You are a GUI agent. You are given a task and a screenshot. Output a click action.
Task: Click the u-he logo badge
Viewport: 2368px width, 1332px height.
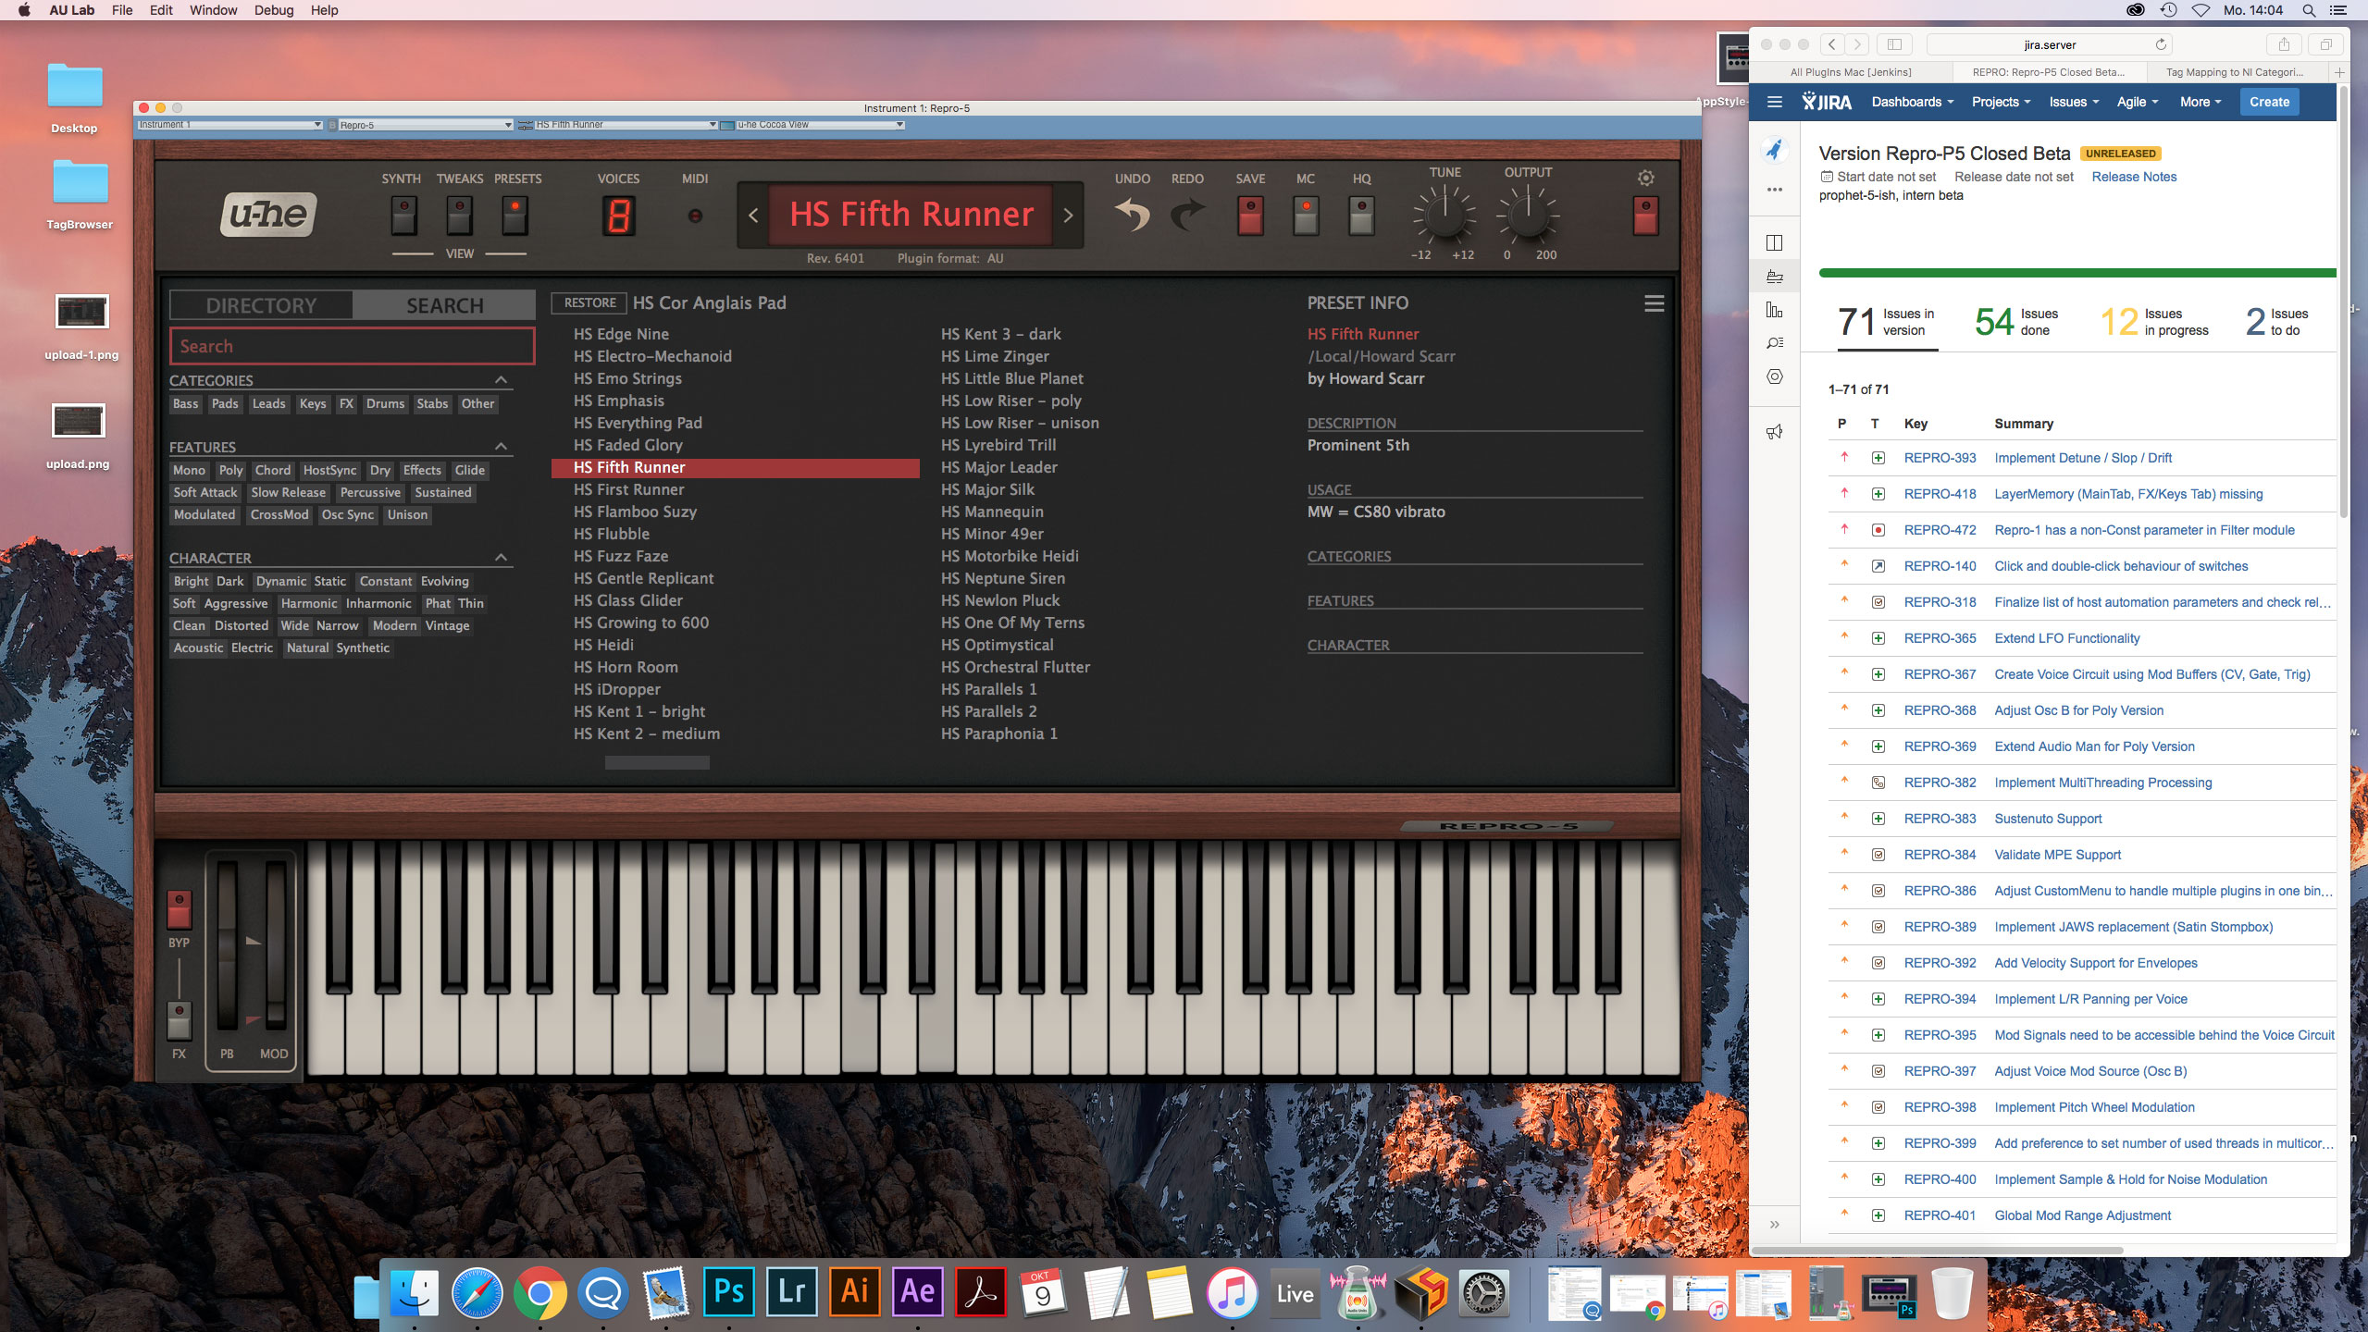tap(269, 216)
